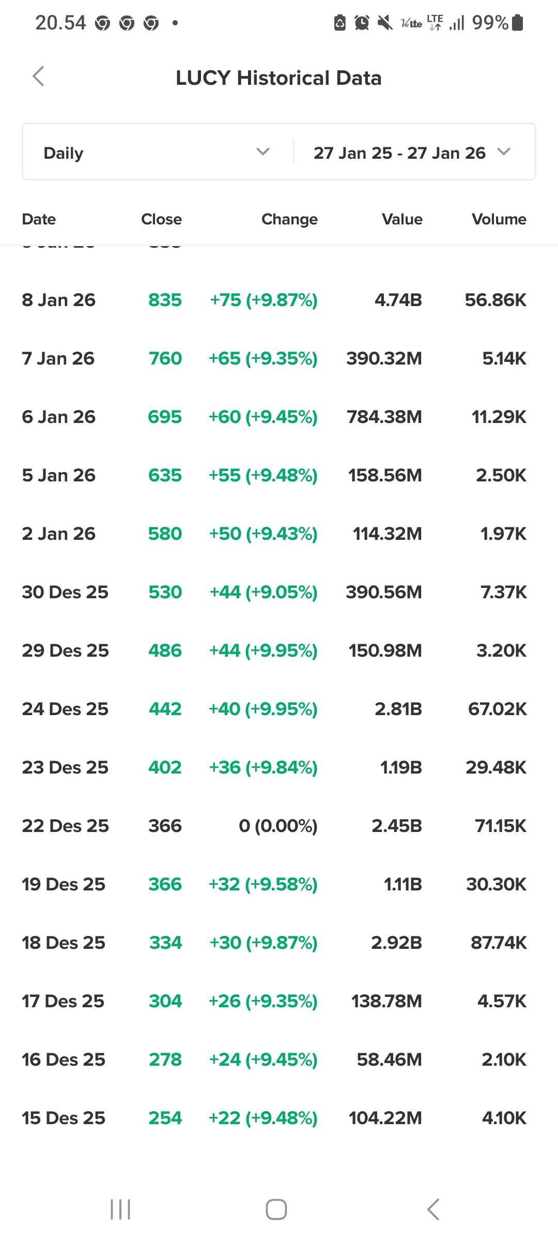Tap the muted sound status icon
This screenshot has width=558, height=1241.
385,23
